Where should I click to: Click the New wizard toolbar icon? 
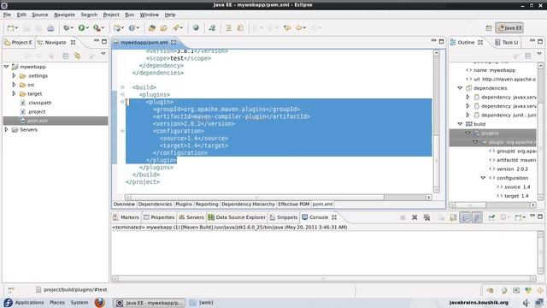tap(11, 28)
